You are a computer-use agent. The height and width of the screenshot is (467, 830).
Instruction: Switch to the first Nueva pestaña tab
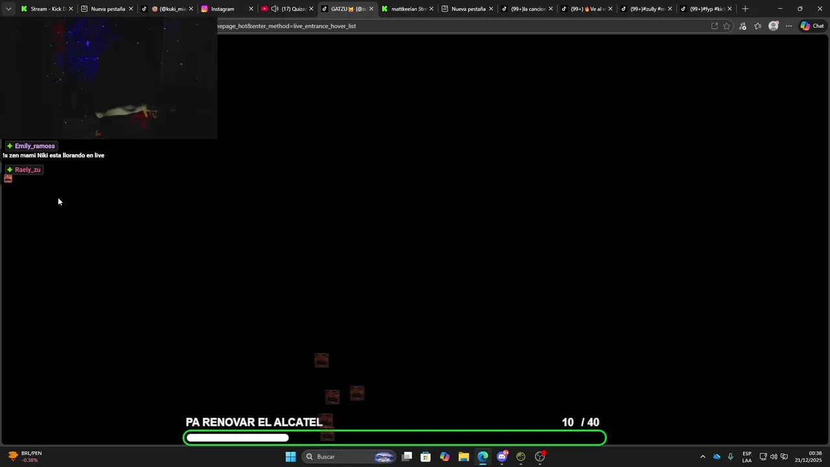(106, 9)
